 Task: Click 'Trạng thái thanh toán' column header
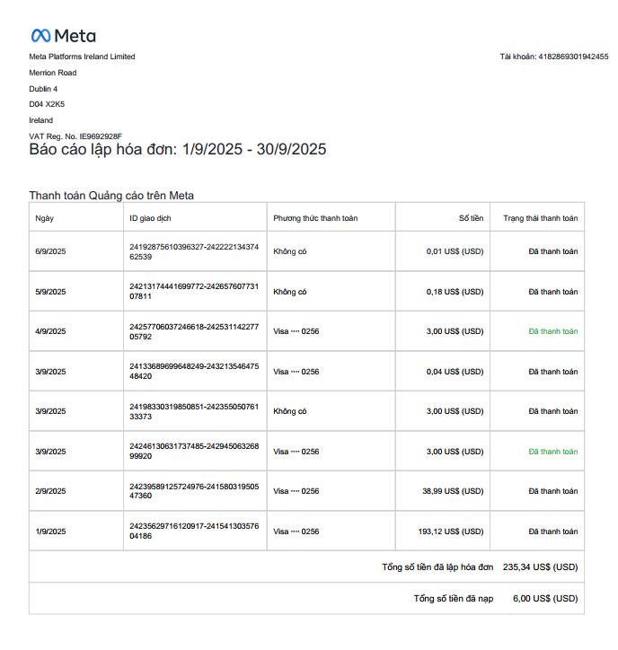tap(541, 218)
